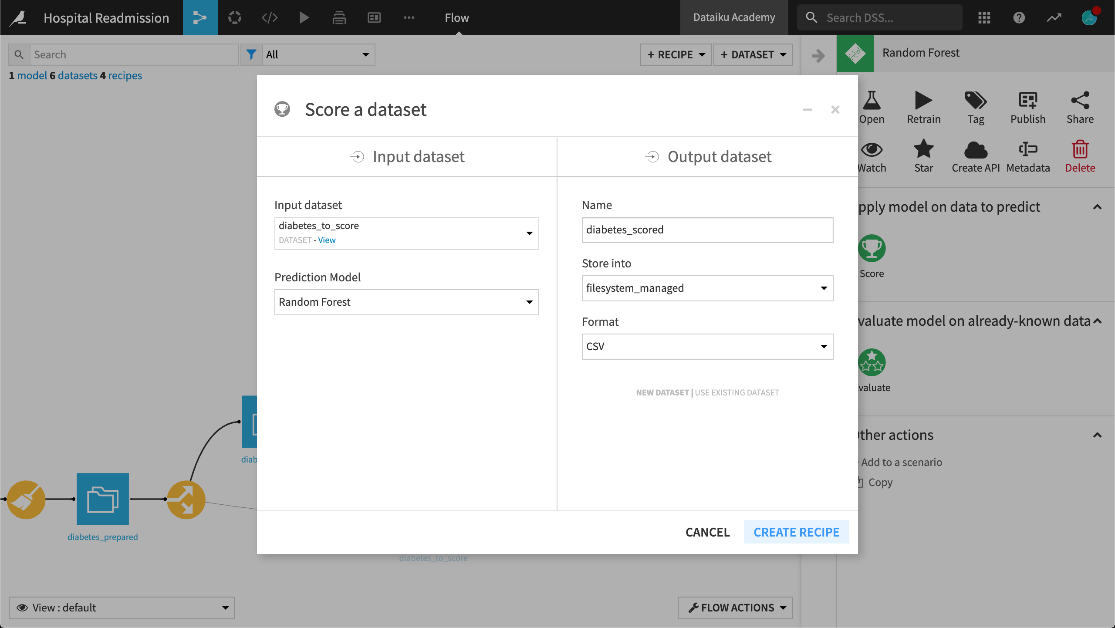
Task: Open the FLOW ACTIONS dropdown
Action: (x=735, y=608)
